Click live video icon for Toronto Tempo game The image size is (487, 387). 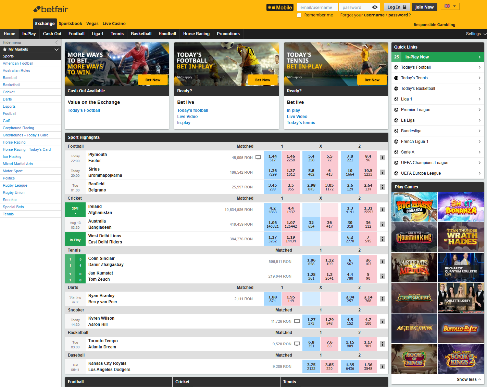[297, 344]
